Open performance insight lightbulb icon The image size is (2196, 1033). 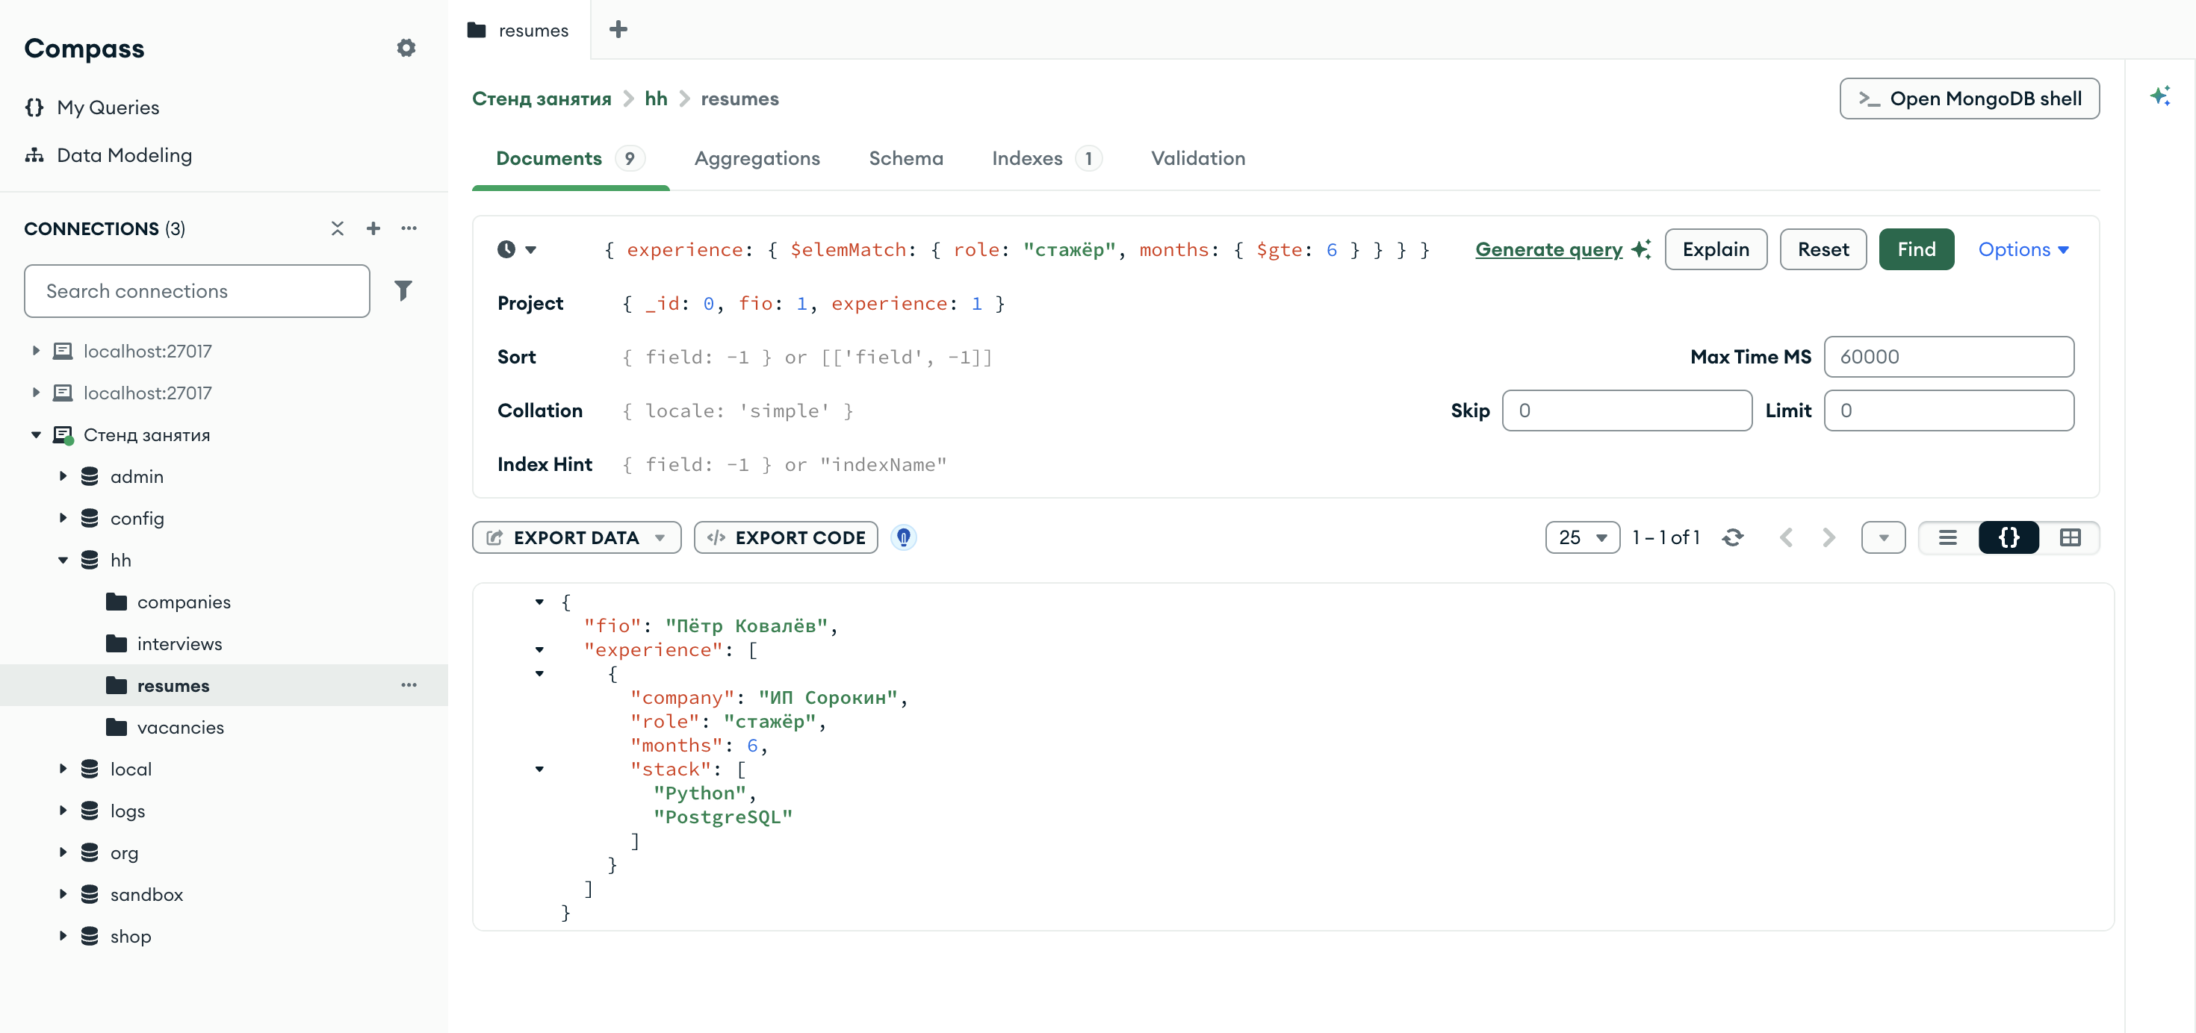point(904,537)
